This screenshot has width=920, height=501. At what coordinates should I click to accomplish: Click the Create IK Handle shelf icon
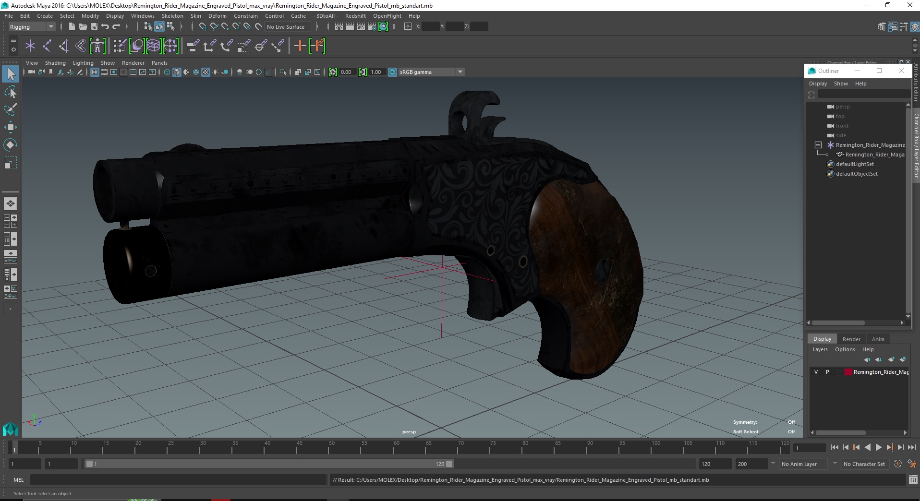64,46
